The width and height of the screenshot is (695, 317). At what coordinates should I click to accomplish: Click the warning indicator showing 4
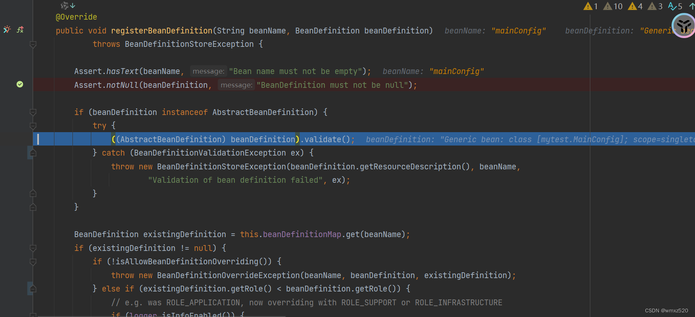(635, 6)
